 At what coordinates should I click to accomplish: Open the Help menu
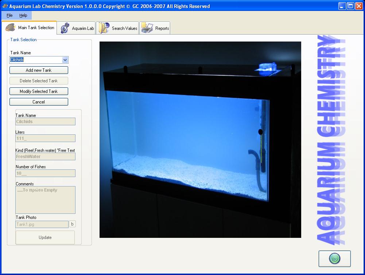[23, 15]
